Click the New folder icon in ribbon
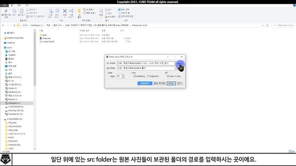 pos(79,12)
